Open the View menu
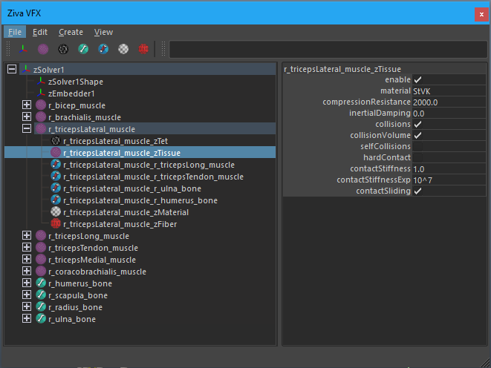The width and height of the screenshot is (491, 368). 103,32
